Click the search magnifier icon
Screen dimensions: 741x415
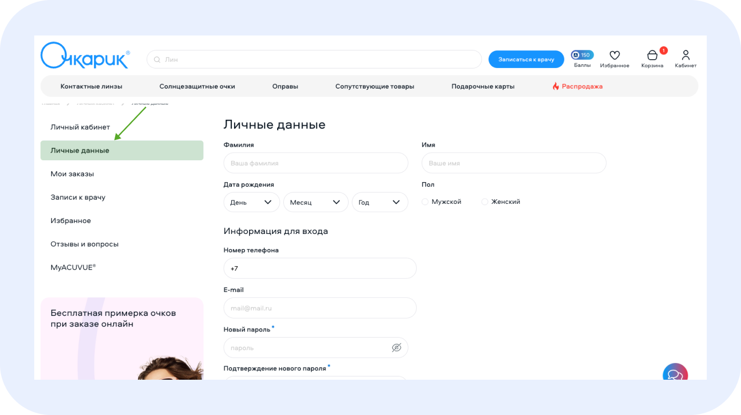[157, 60]
